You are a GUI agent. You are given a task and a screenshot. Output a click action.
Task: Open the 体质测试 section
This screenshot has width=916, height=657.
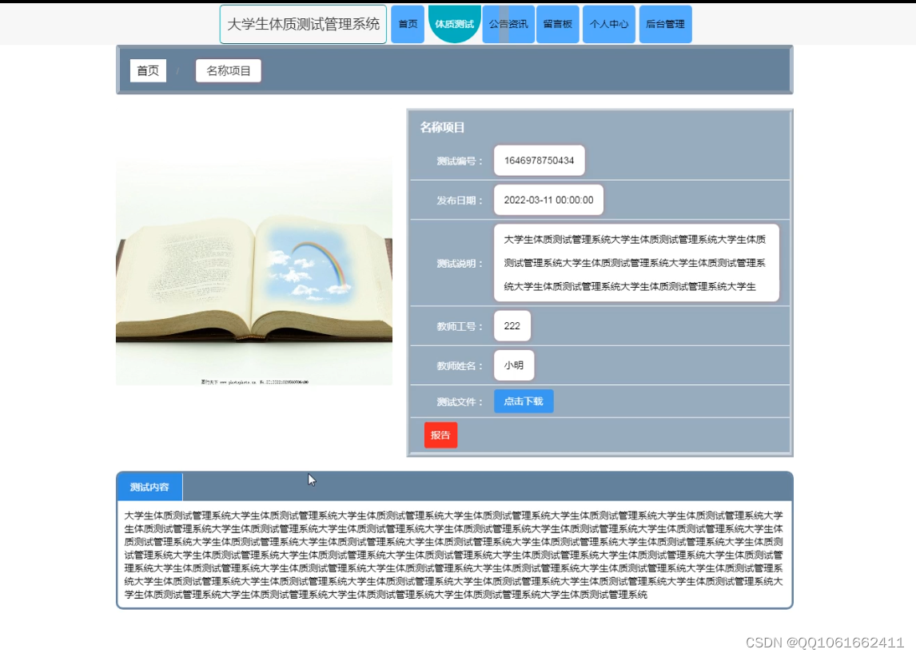454,24
